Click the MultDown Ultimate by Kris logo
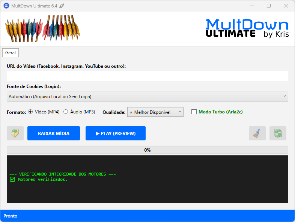Screen dimensions: 295x222 [x=247, y=28]
